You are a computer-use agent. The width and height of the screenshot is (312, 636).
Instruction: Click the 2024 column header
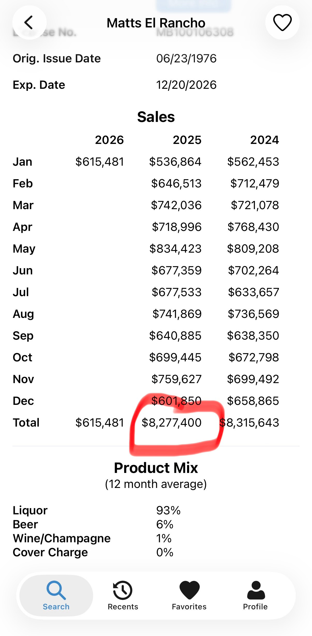pos(264,140)
